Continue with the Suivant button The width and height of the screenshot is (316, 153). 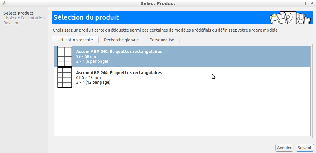305,148
